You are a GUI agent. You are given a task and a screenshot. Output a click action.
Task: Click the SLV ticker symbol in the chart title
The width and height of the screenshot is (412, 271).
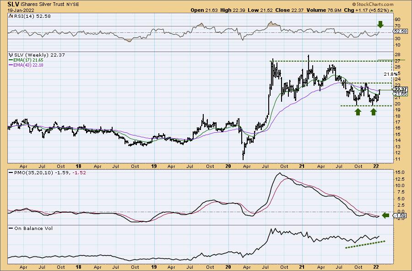click(x=13, y=4)
